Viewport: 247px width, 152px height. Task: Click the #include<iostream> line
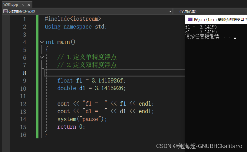73,19
